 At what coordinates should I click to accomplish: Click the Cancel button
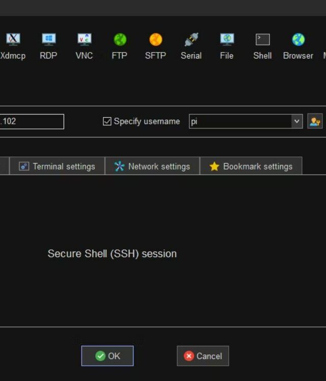(x=203, y=356)
